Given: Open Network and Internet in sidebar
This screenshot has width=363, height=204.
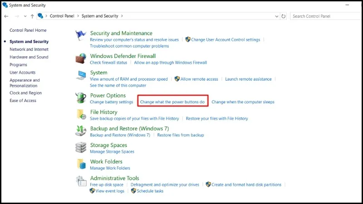Looking at the screenshot, I should point(29,49).
